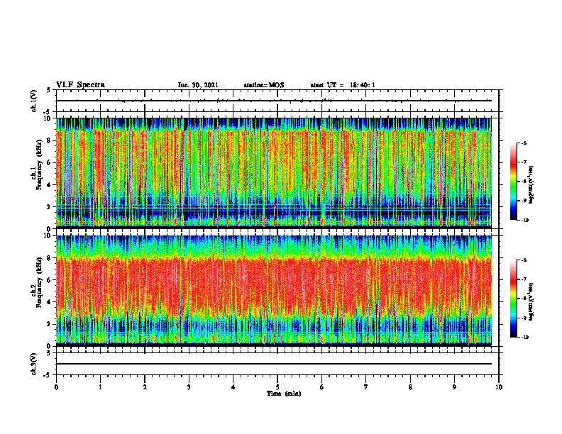The height and width of the screenshot is (434, 562).
Task: Click the "8" tick on ch.2 frequency axis
Action: (50, 258)
